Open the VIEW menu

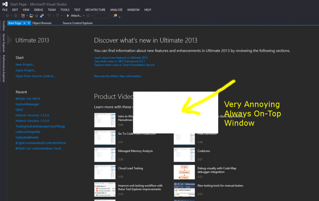pyautogui.click(x=26, y=10)
